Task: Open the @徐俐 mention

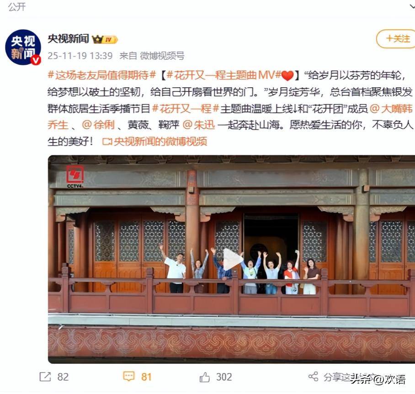Action: (98, 125)
